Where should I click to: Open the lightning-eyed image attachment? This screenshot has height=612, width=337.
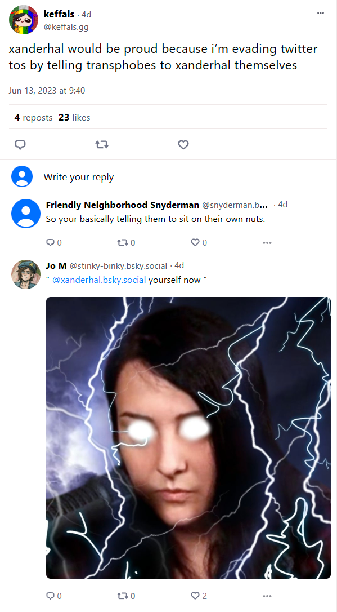tap(188, 437)
